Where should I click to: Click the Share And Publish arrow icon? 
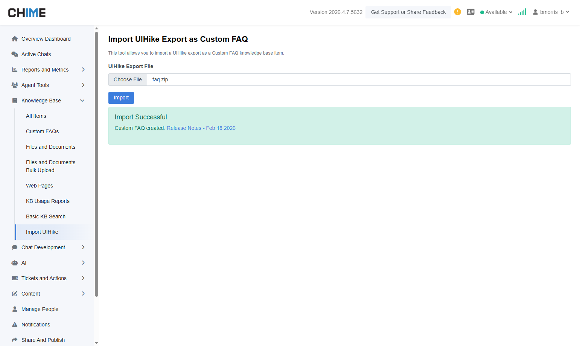[x=15, y=340]
